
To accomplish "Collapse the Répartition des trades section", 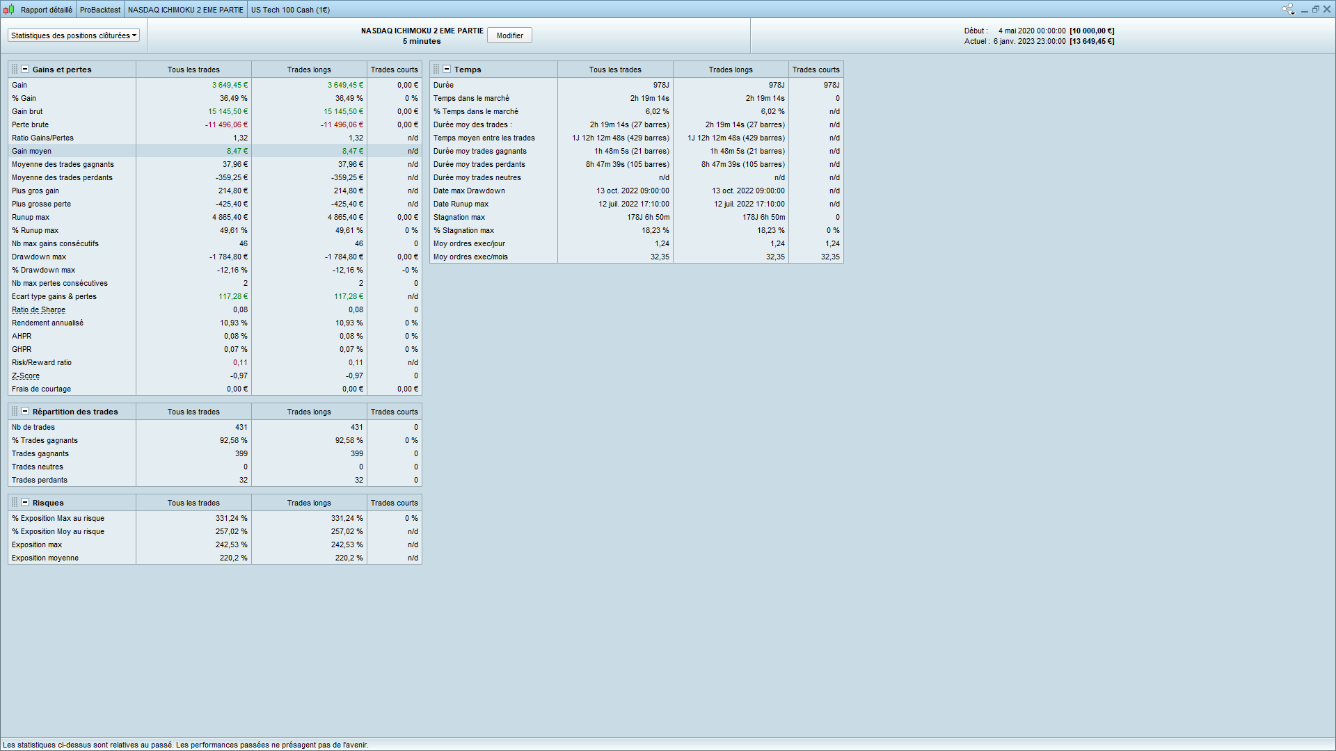I will pyautogui.click(x=25, y=412).
